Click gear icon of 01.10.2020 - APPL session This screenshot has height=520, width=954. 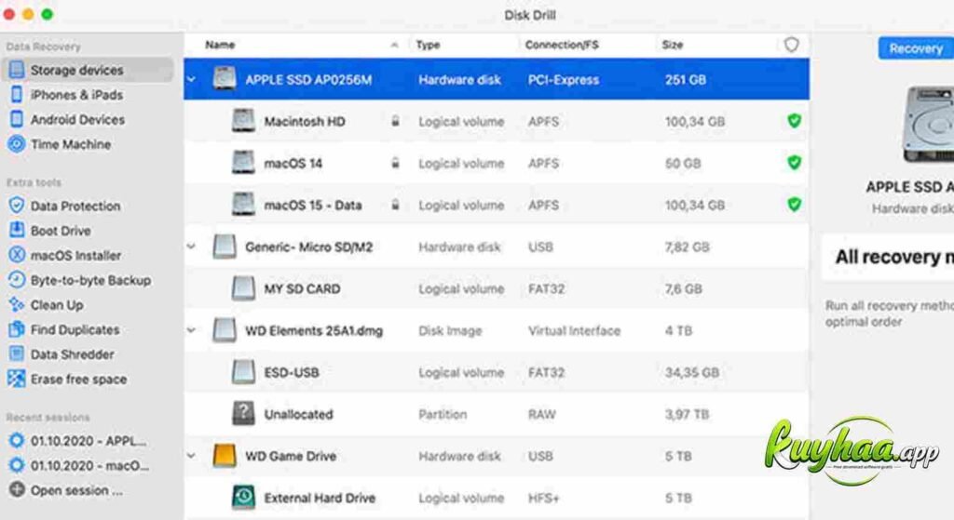[17, 440]
